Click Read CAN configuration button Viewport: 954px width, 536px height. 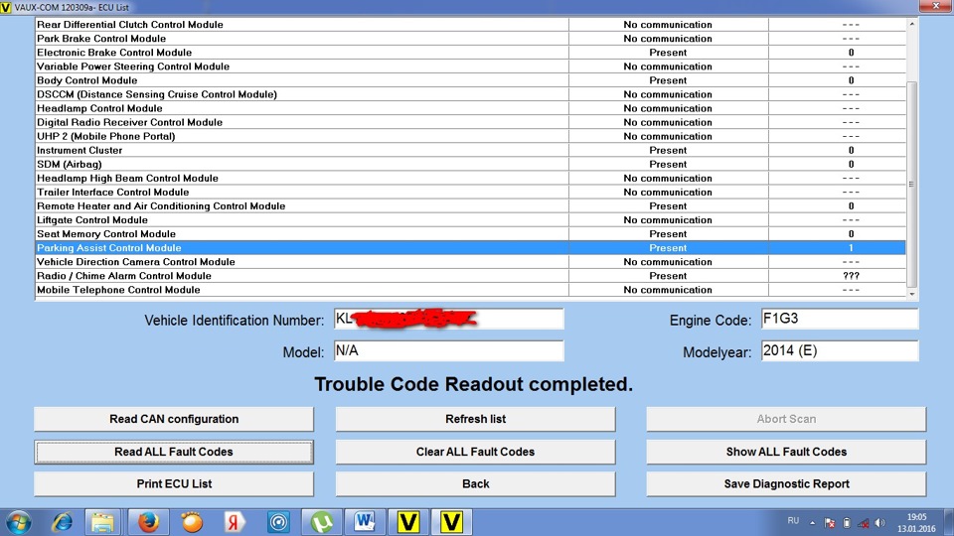point(174,419)
